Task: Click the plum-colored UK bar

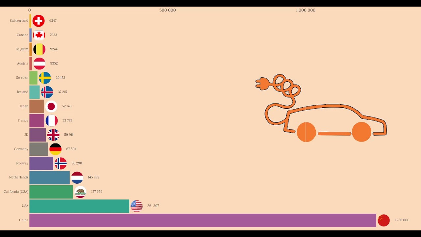Action: [37, 135]
